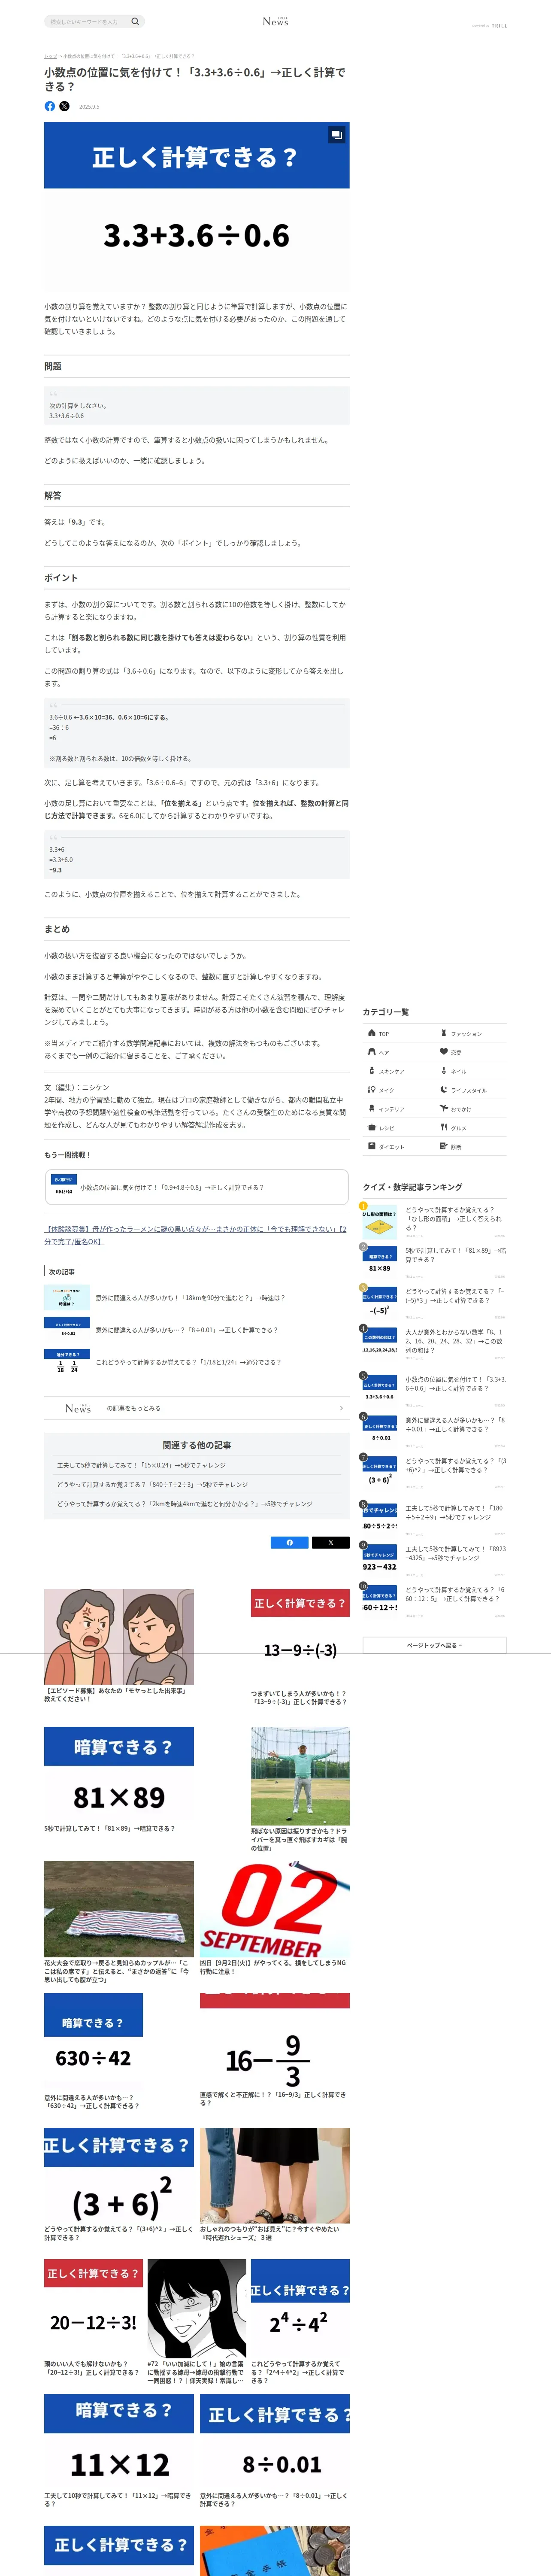Open ダイエット category icon

click(372, 1146)
